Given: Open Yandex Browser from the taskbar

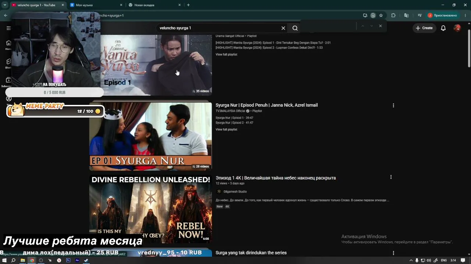Looking at the screenshot, I should [59, 260].
